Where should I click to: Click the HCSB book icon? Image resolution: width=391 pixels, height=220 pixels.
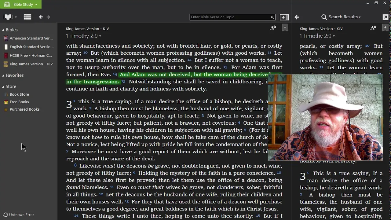click(5, 55)
